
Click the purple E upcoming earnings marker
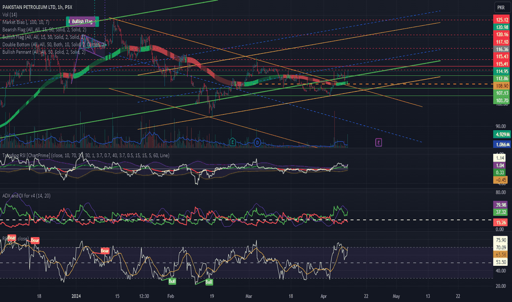pos(379,142)
